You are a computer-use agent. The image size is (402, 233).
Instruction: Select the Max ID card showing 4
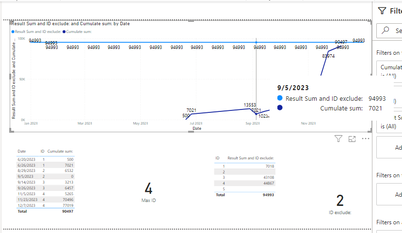pos(148,192)
